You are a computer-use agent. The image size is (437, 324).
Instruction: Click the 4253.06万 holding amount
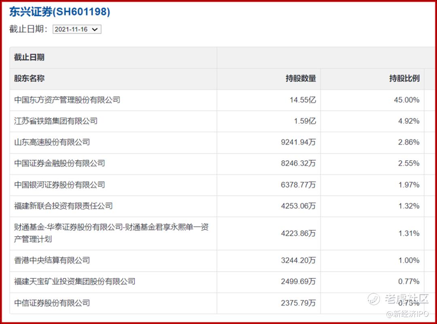pyautogui.click(x=299, y=206)
